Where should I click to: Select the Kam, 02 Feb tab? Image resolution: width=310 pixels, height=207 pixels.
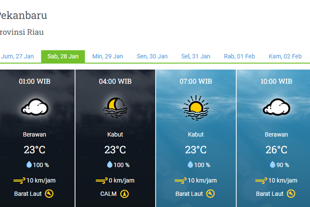(285, 56)
